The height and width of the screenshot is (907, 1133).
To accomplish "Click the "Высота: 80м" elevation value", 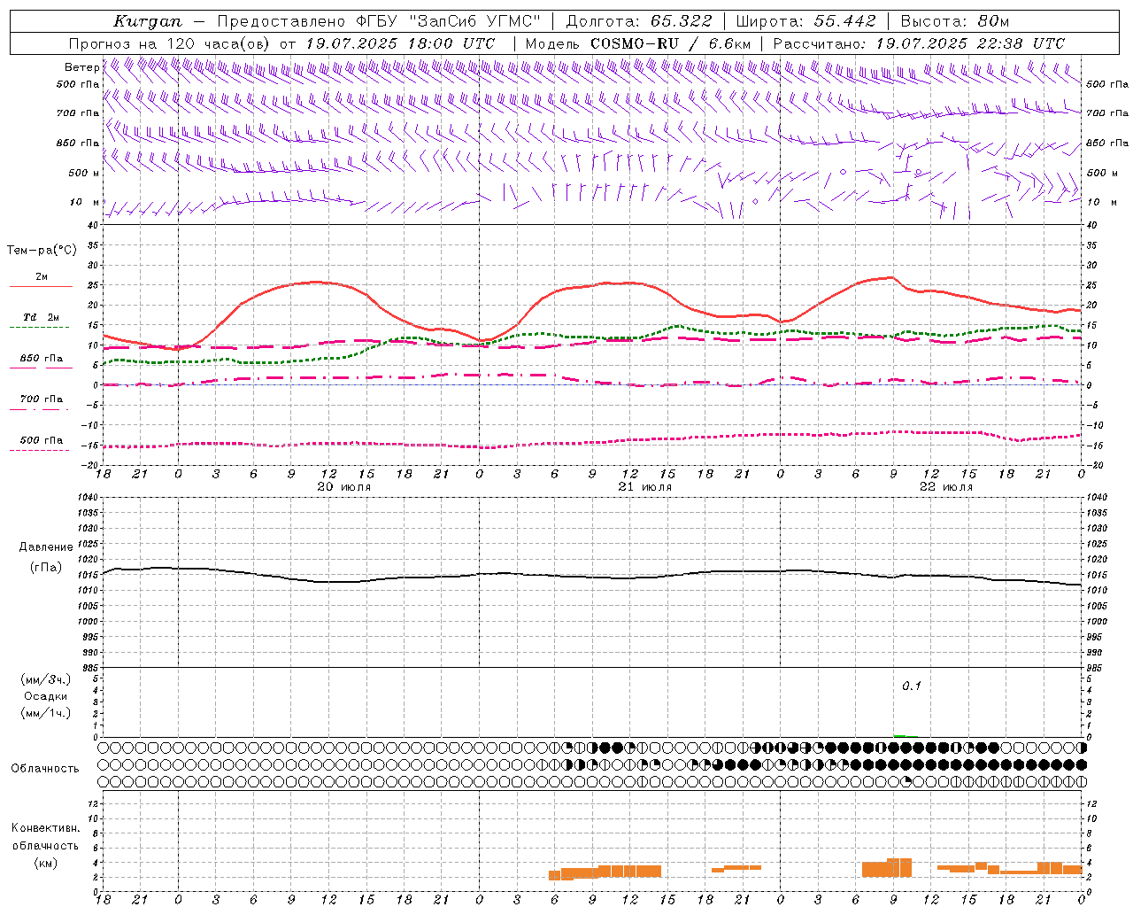I will coord(955,21).
